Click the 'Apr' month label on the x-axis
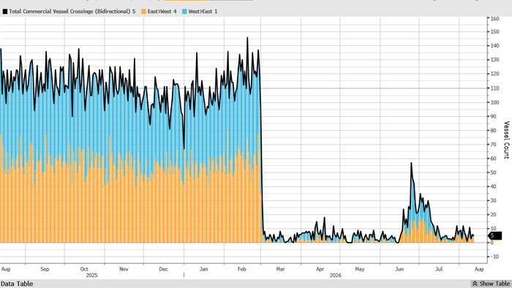 [x=320, y=269]
